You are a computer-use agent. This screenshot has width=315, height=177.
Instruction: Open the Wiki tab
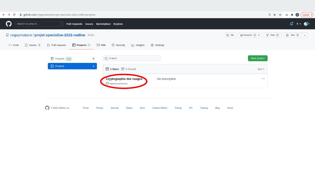point(101,45)
